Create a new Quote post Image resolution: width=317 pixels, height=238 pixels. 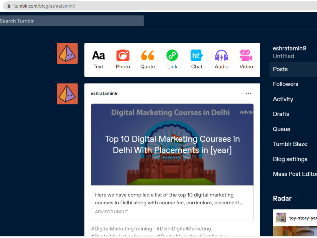click(148, 60)
